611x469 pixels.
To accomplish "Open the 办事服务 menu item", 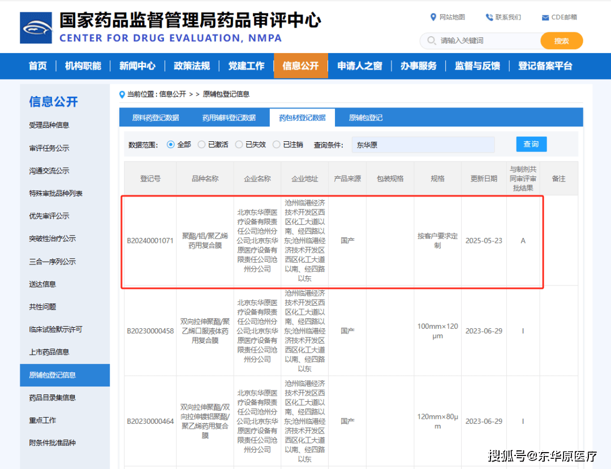I will coord(418,66).
